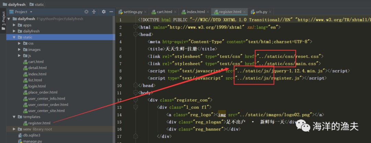The image size is (371, 143).
Task: Hide the Project panel with minus icon
Action: 111,12
